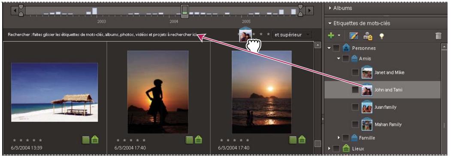Collapse the Personnes tree node

(x=329, y=48)
